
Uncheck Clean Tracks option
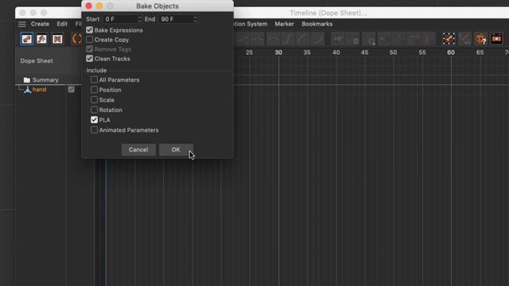point(90,59)
